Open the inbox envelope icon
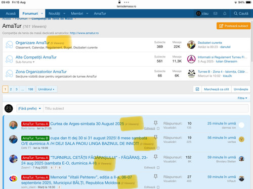This screenshot has width=253, height=189. pyautogui.click(x=216, y=14)
